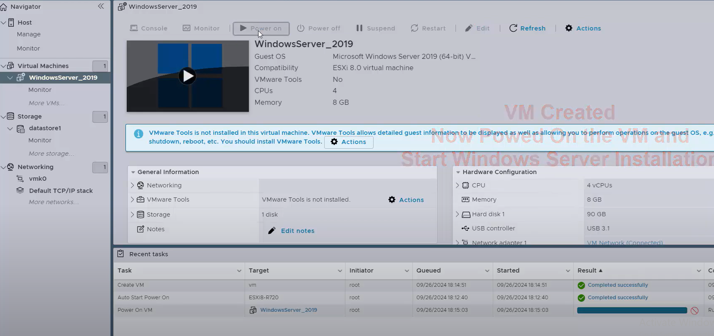Expand Storage row in General Information
The height and width of the screenshot is (336, 714).
[133, 215]
